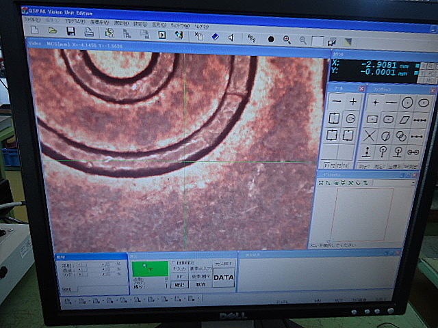Toggle the checkbox beside the green display
The height and width of the screenshot is (328, 438).
[x=173, y=262]
